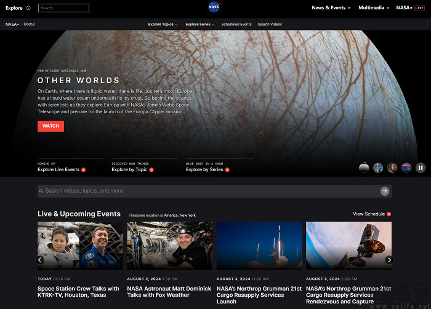The image size is (431, 309).
Task: Open Explore by Series link
Action: tap(204, 170)
